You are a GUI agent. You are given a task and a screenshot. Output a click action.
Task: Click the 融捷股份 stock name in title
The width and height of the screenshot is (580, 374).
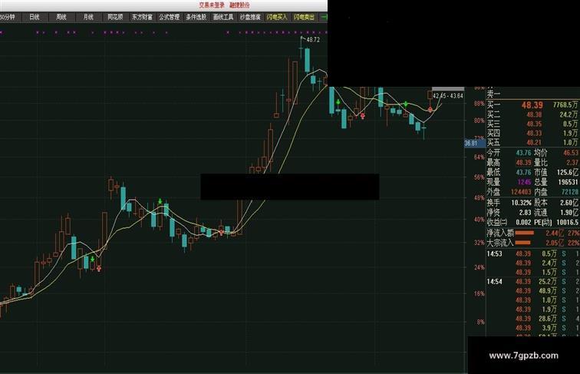239,5
